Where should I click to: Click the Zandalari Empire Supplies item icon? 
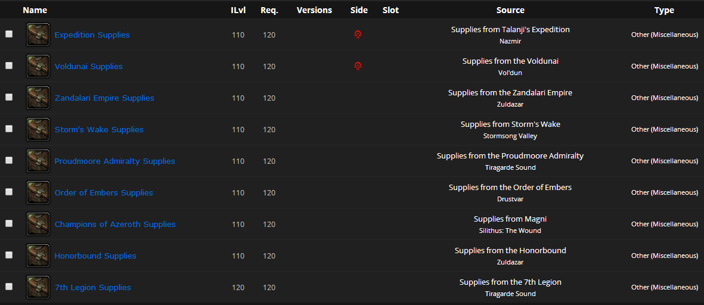coord(38,98)
